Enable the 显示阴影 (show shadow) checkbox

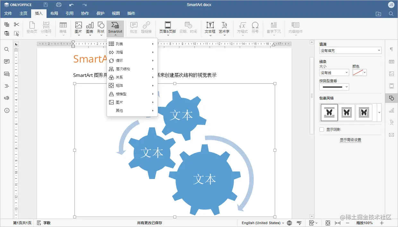coord(321,129)
